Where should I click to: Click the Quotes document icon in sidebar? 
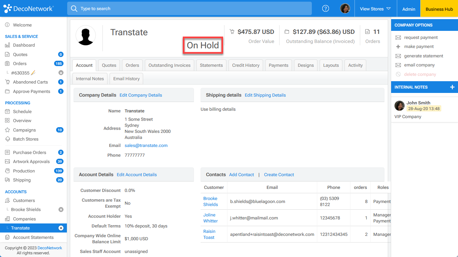[7, 54]
